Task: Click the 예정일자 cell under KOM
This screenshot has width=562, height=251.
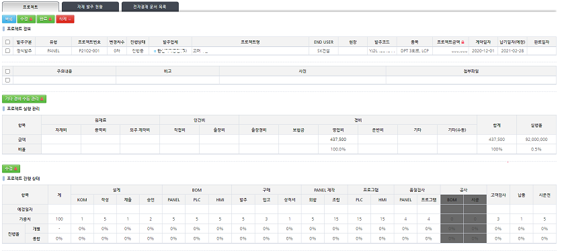Action: 82,209
